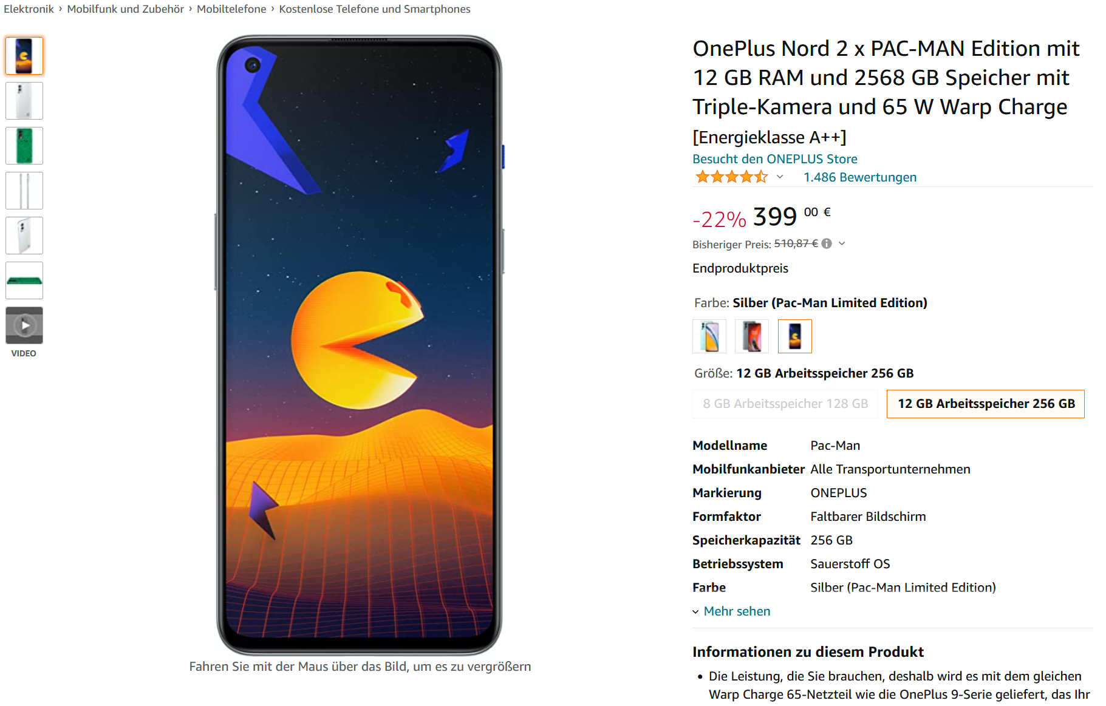Expand the previous price details chevron

tap(842, 243)
